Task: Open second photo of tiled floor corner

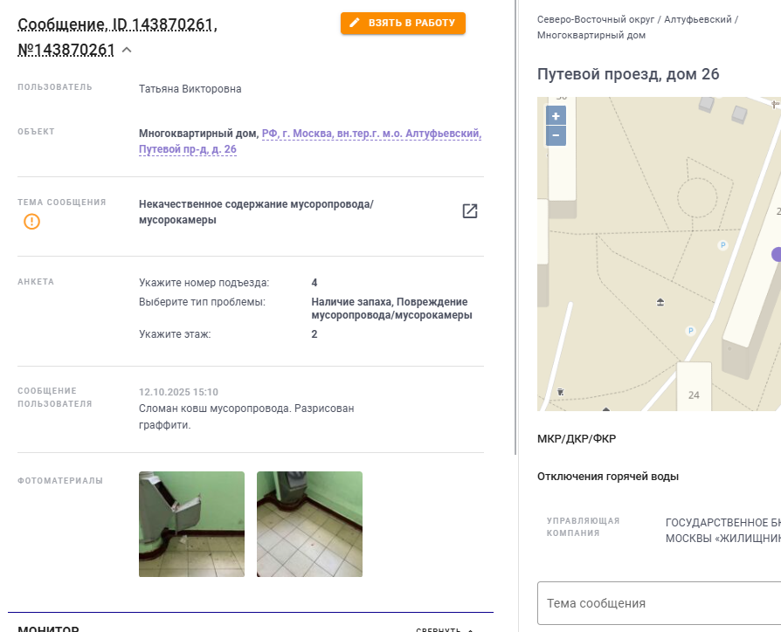Action: click(x=310, y=524)
